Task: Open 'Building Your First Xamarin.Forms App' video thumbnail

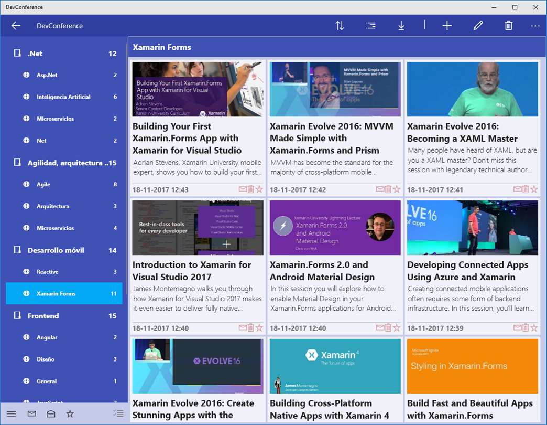Action: [x=198, y=89]
